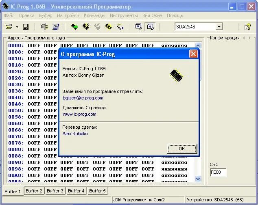Open the Буфер menu

click(x=46, y=15)
